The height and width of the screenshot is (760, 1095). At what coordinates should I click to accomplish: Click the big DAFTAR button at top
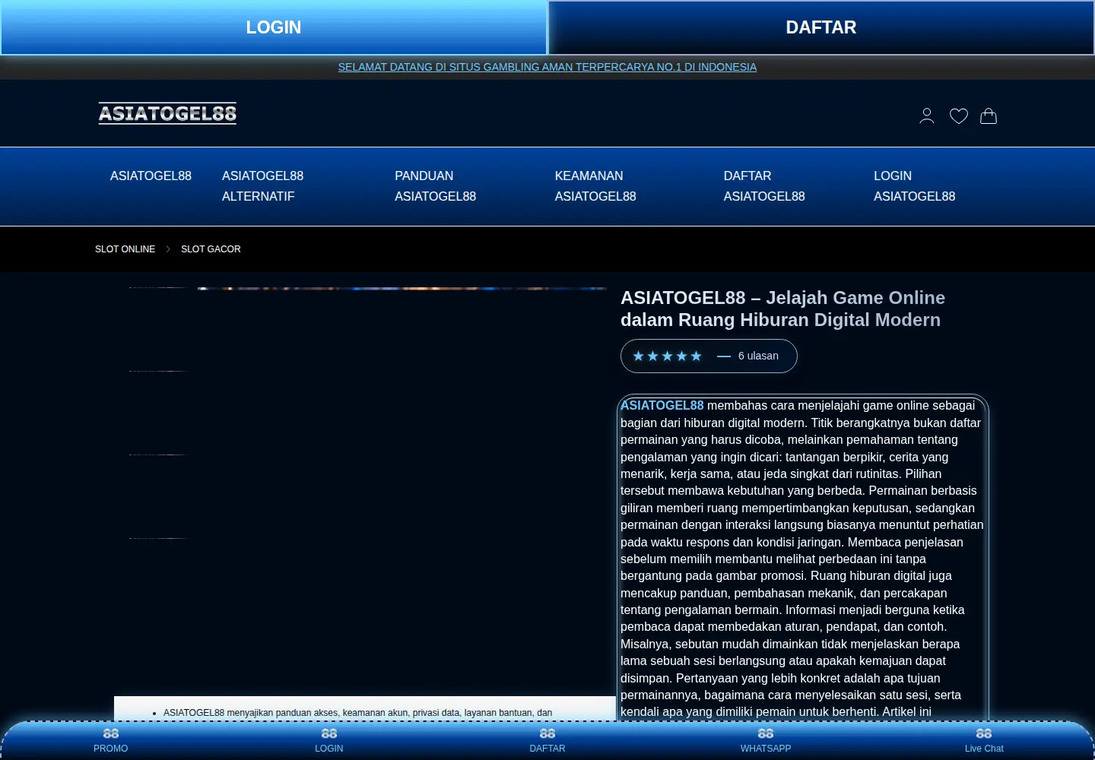(x=821, y=27)
